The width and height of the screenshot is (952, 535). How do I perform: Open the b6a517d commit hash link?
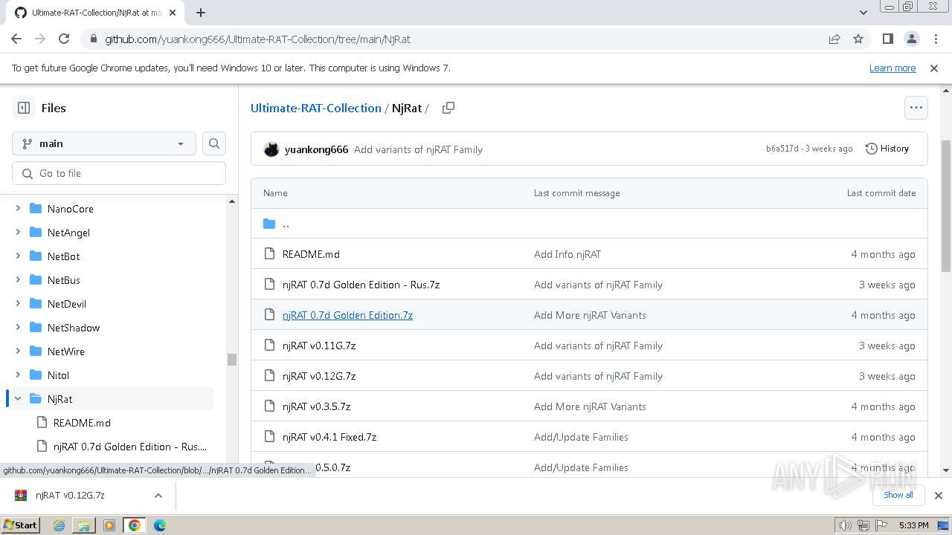[782, 149]
